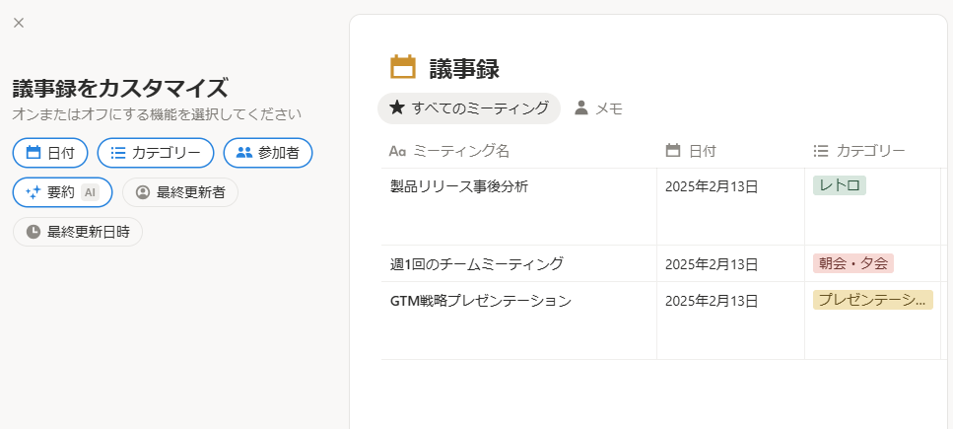Click the ミーティング名 column header
The image size is (953, 429).
point(462,151)
